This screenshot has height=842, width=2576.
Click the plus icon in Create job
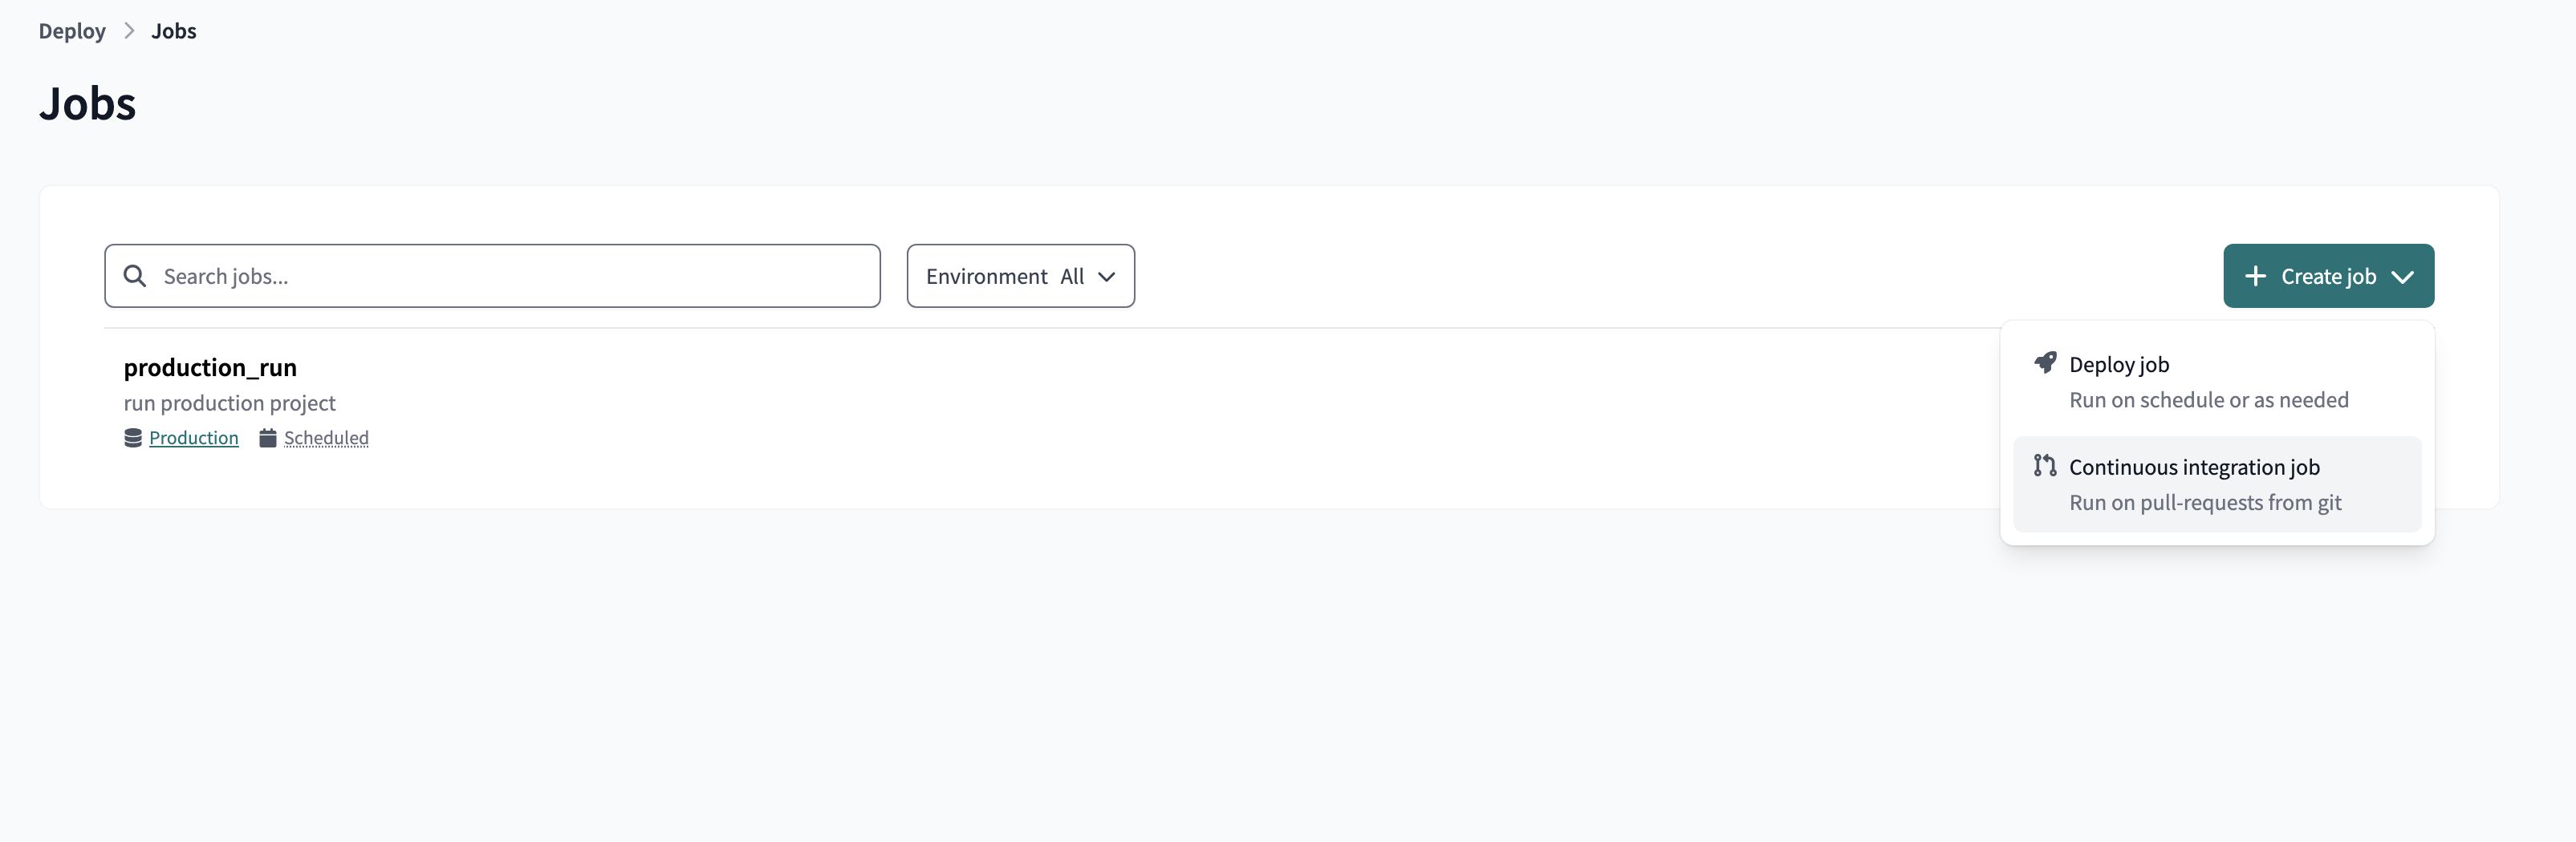(x=2255, y=276)
